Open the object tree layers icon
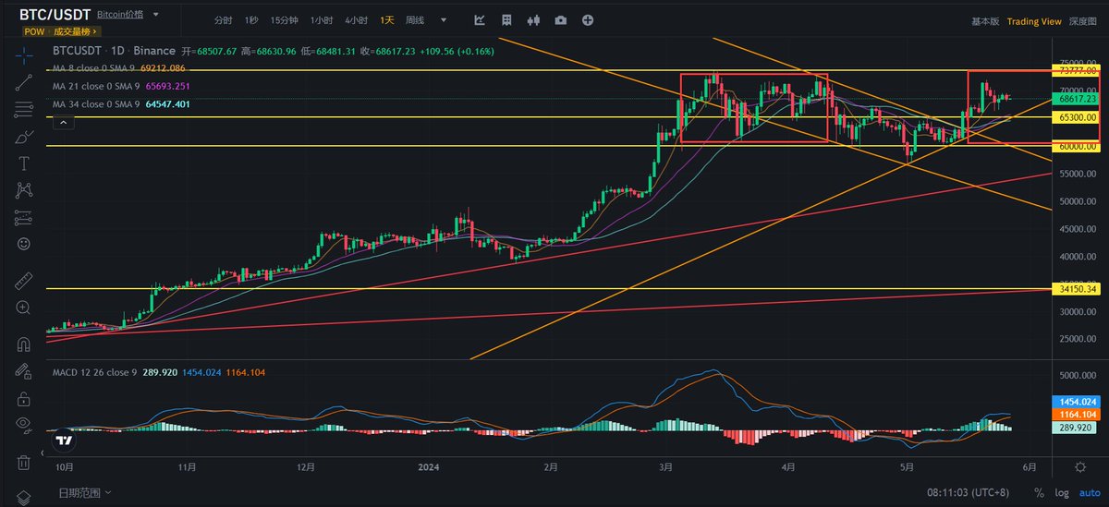Viewport: 1109px width, 507px height. pyautogui.click(x=24, y=497)
